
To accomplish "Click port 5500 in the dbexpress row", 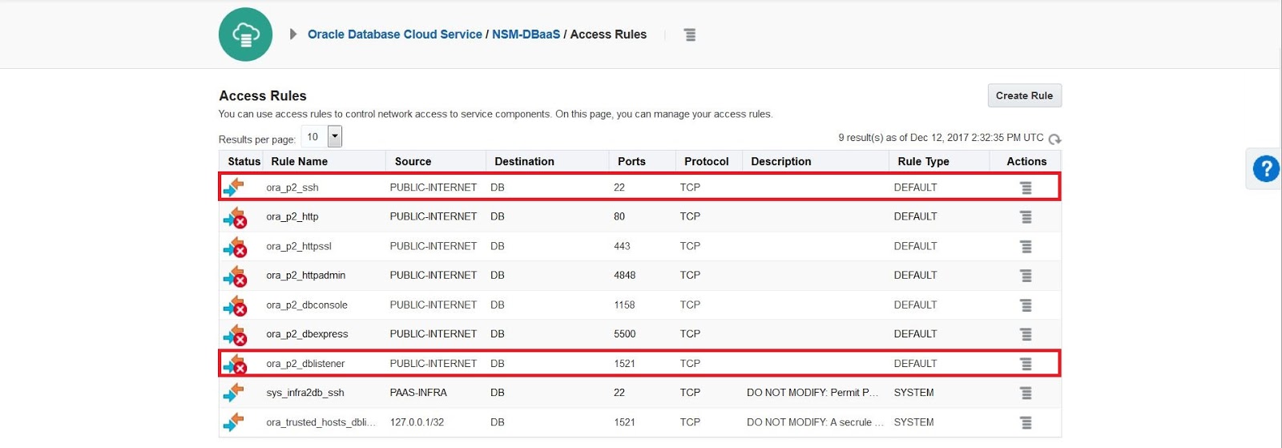I will click(x=625, y=333).
